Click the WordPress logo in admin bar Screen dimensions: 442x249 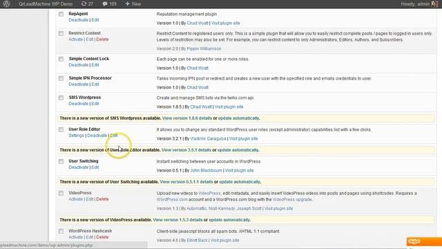point(6,4)
